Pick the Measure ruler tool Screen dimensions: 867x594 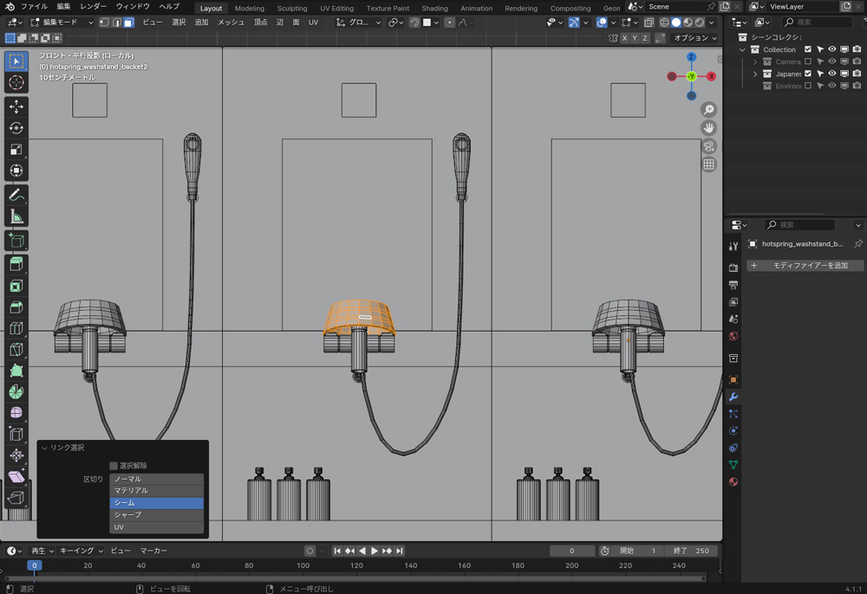pyautogui.click(x=16, y=216)
